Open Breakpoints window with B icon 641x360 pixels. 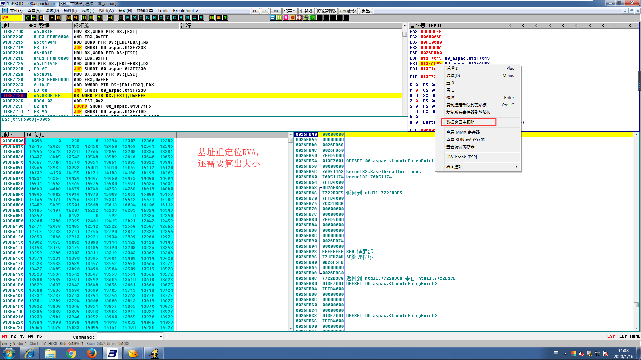[x=181, y=18]
